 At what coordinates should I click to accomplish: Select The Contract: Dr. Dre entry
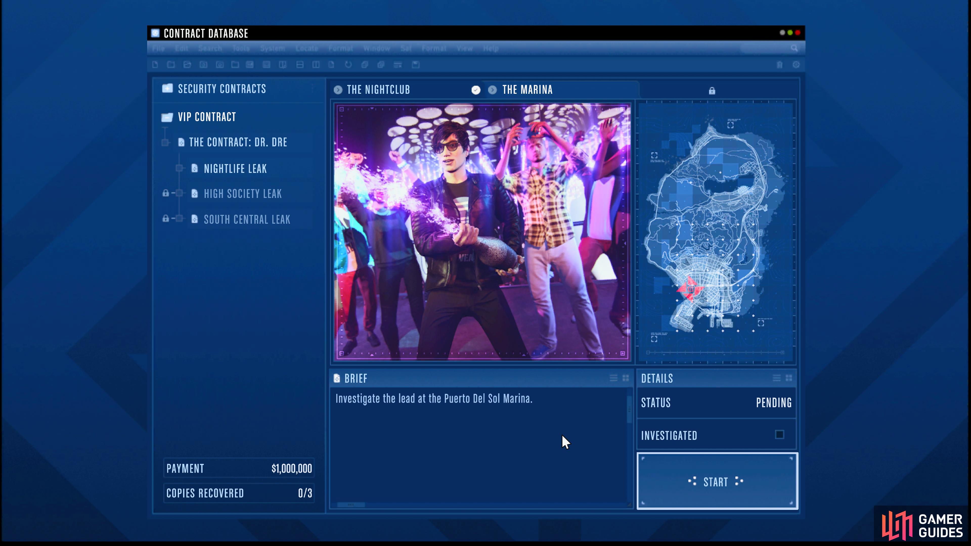244,142
